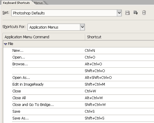154x123 pixels.
Task: Select Close and Go To Bridge... row
Action: [83, 105]
